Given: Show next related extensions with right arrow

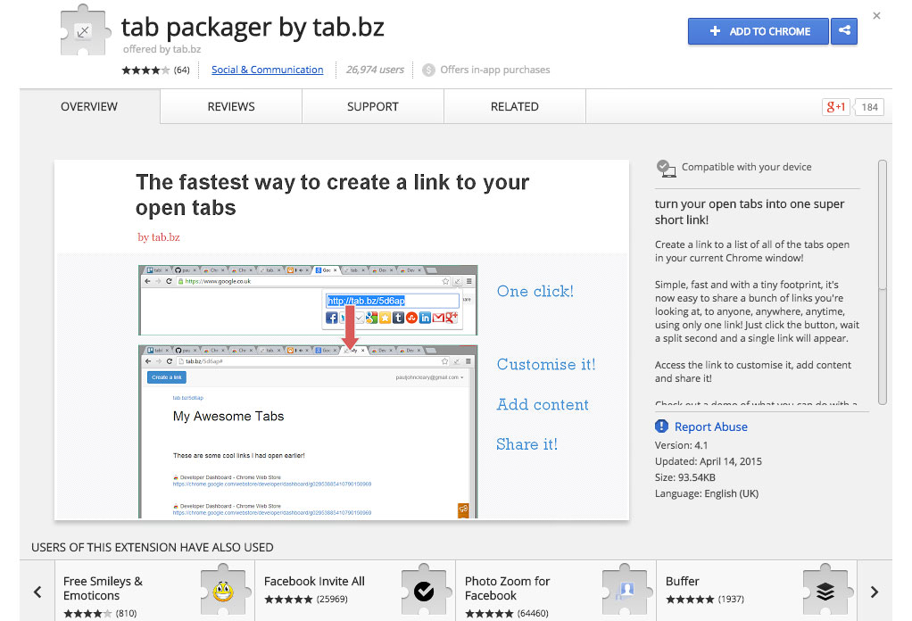Looking at the screenshot, I should point(875,592).
